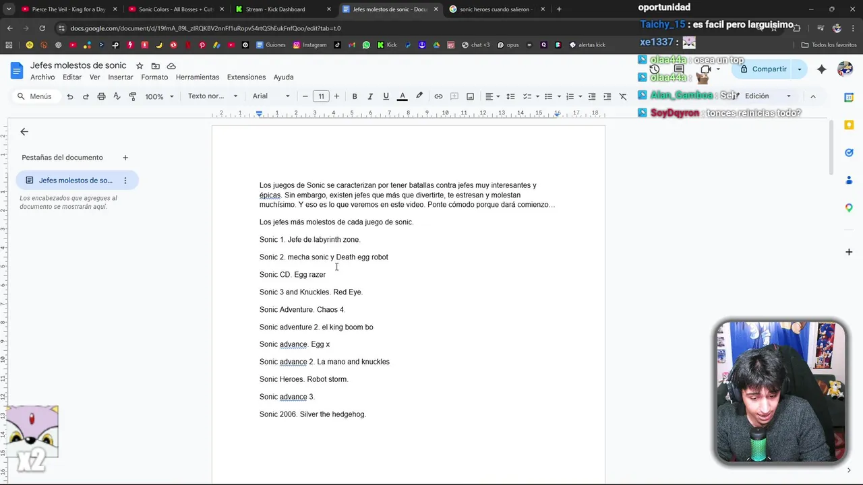Image resolution: width=863 pixels, height=485 pixels.
Task: Open the checklist dropdown arrow
Action: pyautogui.click(x=537, y=96)
